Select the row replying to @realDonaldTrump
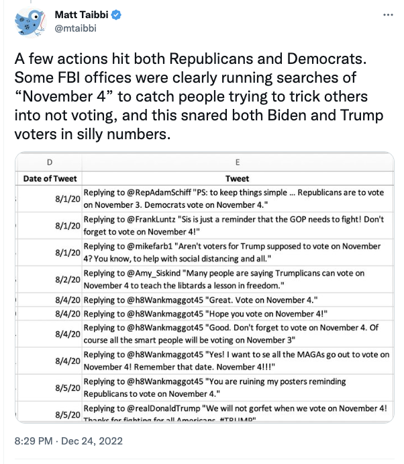The width and height of the screenshot is (404, 464). pyautogui.click(x=205, y=412)
